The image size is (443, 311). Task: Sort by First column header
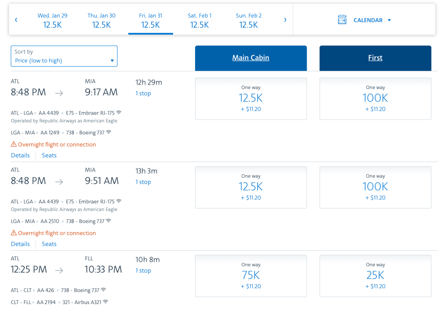click(375, 58)
